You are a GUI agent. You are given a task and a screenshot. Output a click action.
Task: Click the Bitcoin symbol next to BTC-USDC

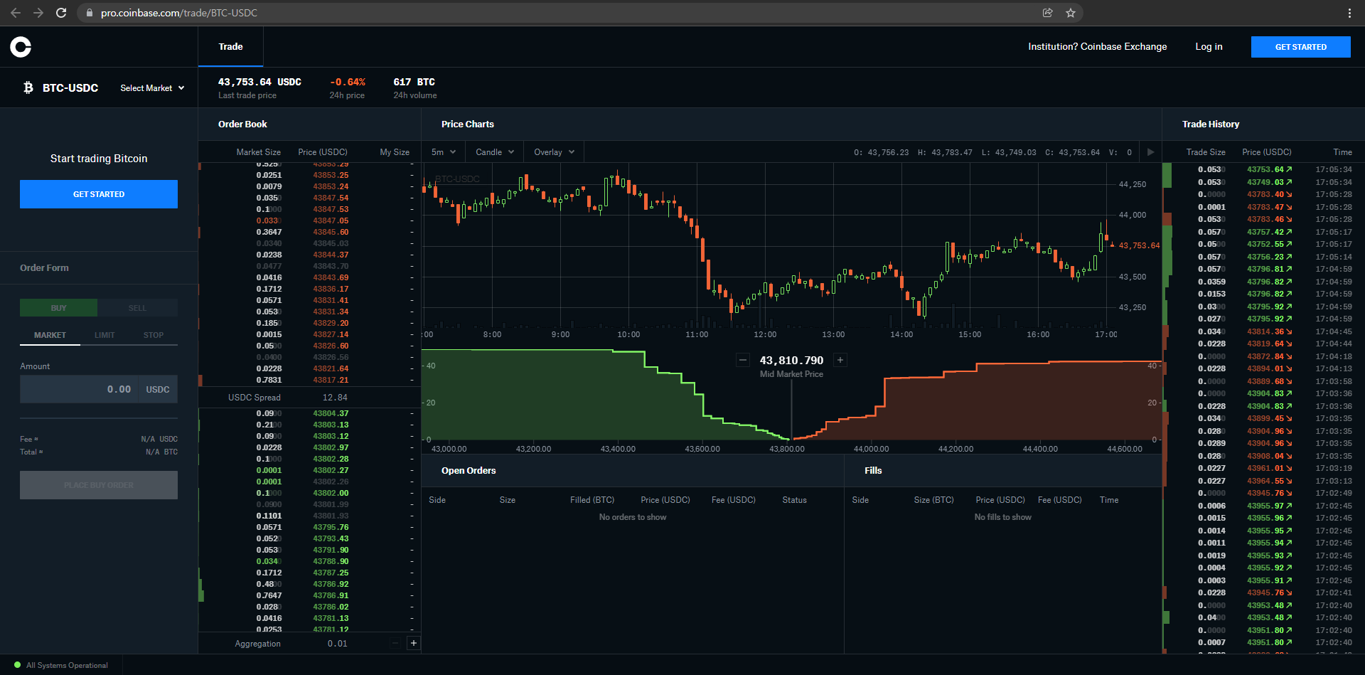[28, 87]
